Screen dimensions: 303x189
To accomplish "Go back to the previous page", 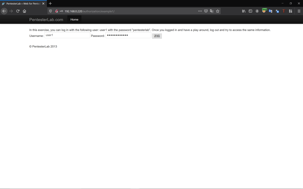I will point(4,11).
